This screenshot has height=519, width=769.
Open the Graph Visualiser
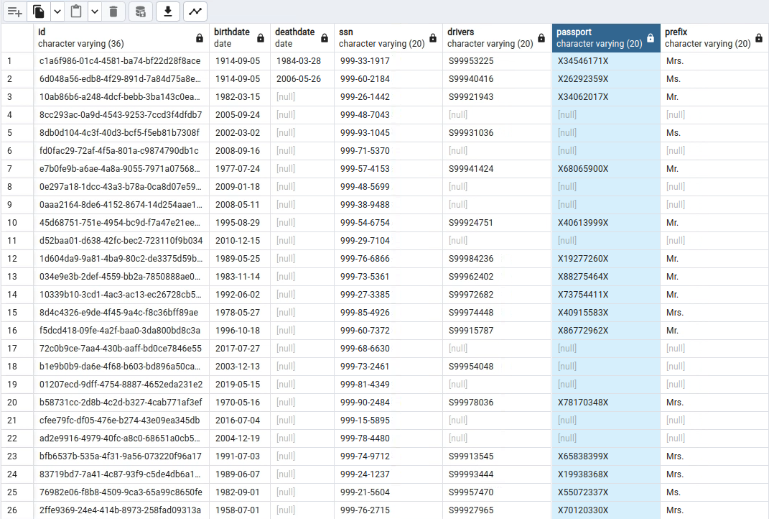(195, 12)
